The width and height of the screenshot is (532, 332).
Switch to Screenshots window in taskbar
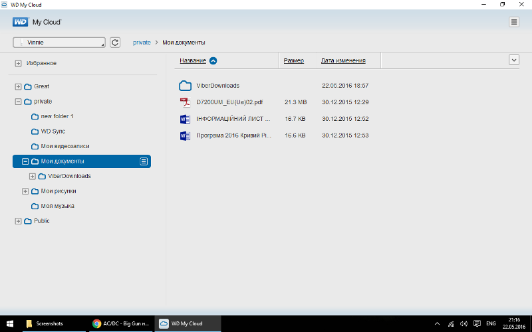[x=55, y=323]
